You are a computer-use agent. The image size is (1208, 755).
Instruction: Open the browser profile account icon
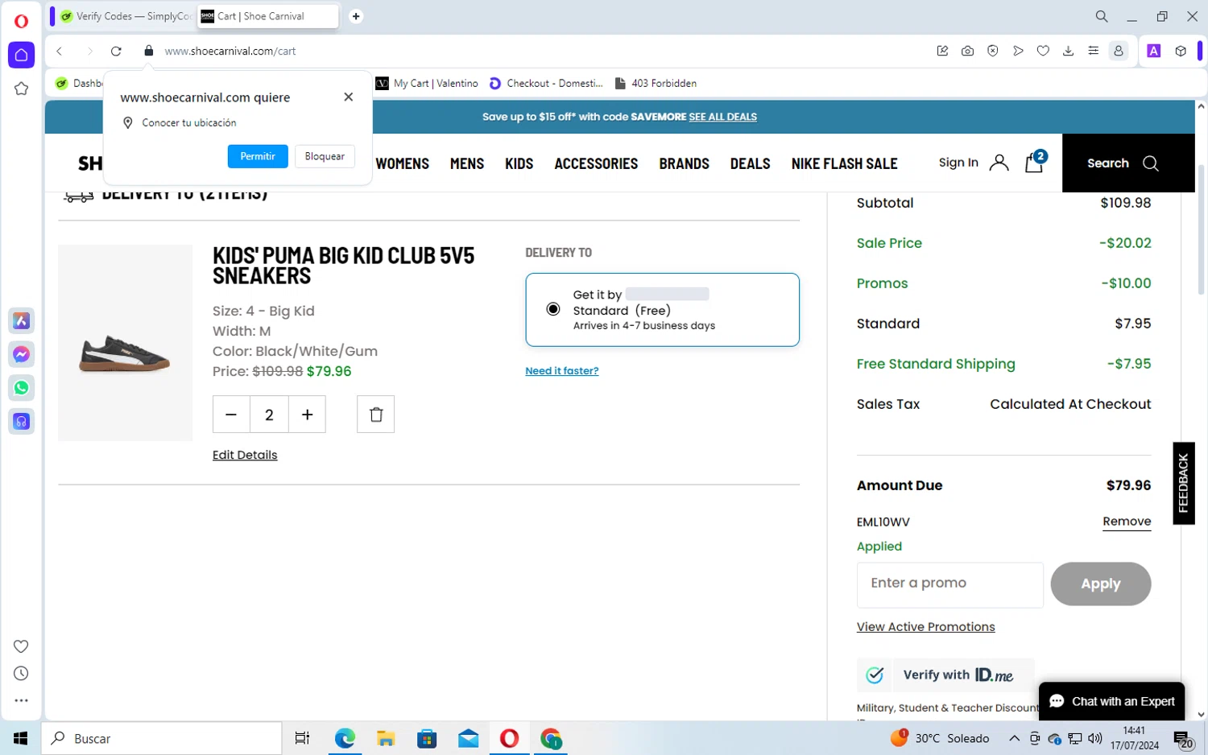pyautogui.click(x=1119, y=51)
